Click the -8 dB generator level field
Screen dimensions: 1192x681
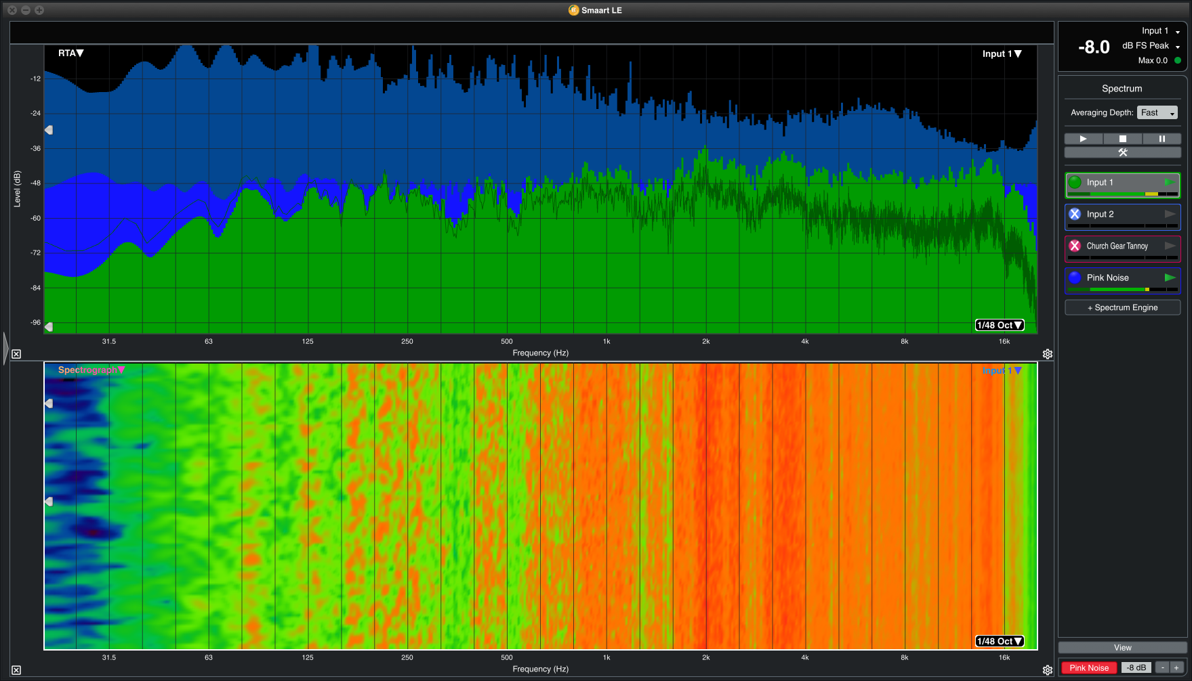(1136, 667)
